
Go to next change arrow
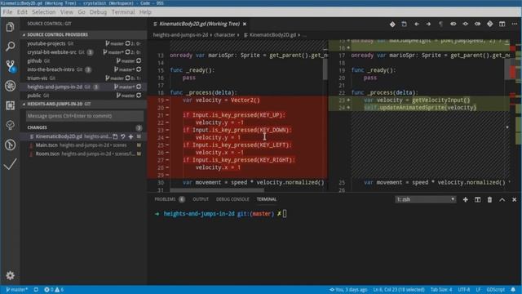pos(428,24)
